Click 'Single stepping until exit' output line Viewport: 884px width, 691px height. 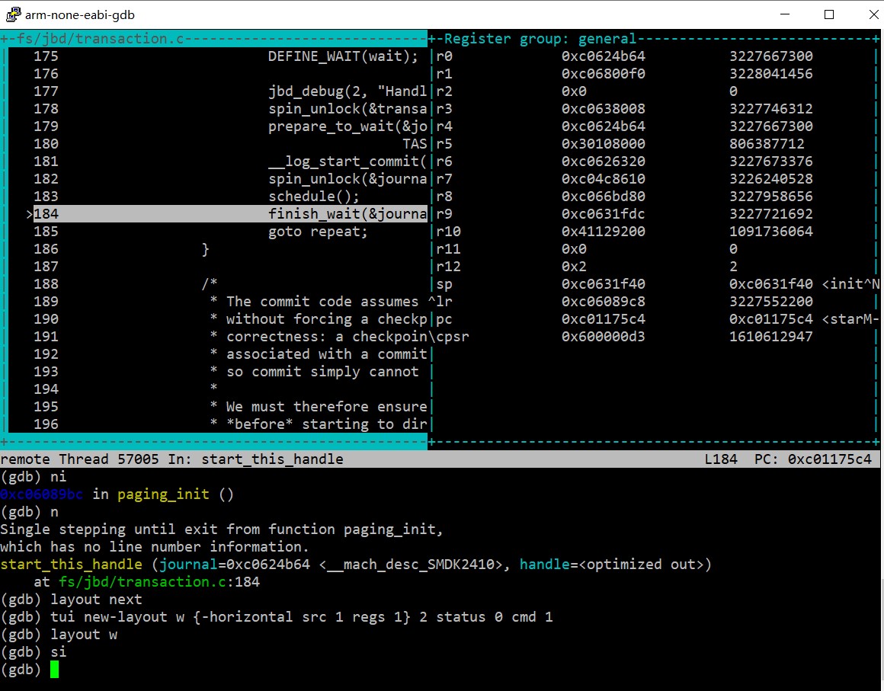(x=222, y=529)
